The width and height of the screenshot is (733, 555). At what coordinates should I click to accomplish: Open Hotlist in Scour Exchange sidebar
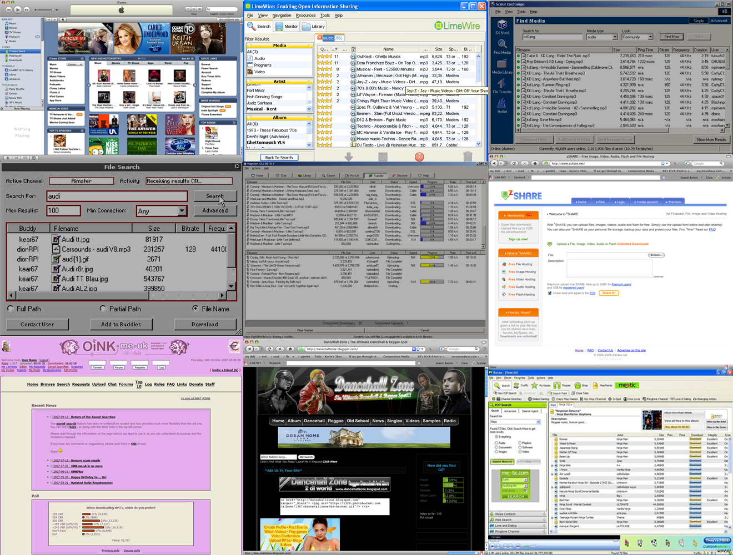pos(502,105)
